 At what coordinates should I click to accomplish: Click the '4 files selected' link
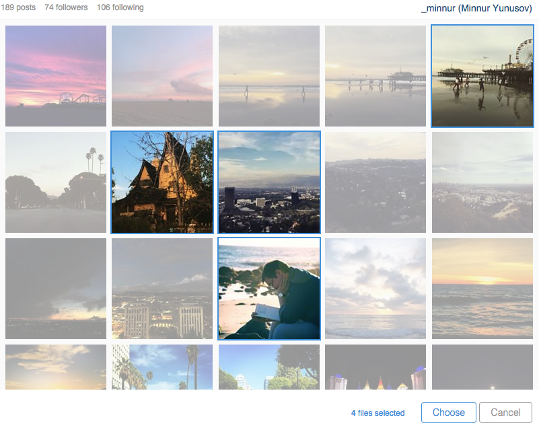coord(378,413)
